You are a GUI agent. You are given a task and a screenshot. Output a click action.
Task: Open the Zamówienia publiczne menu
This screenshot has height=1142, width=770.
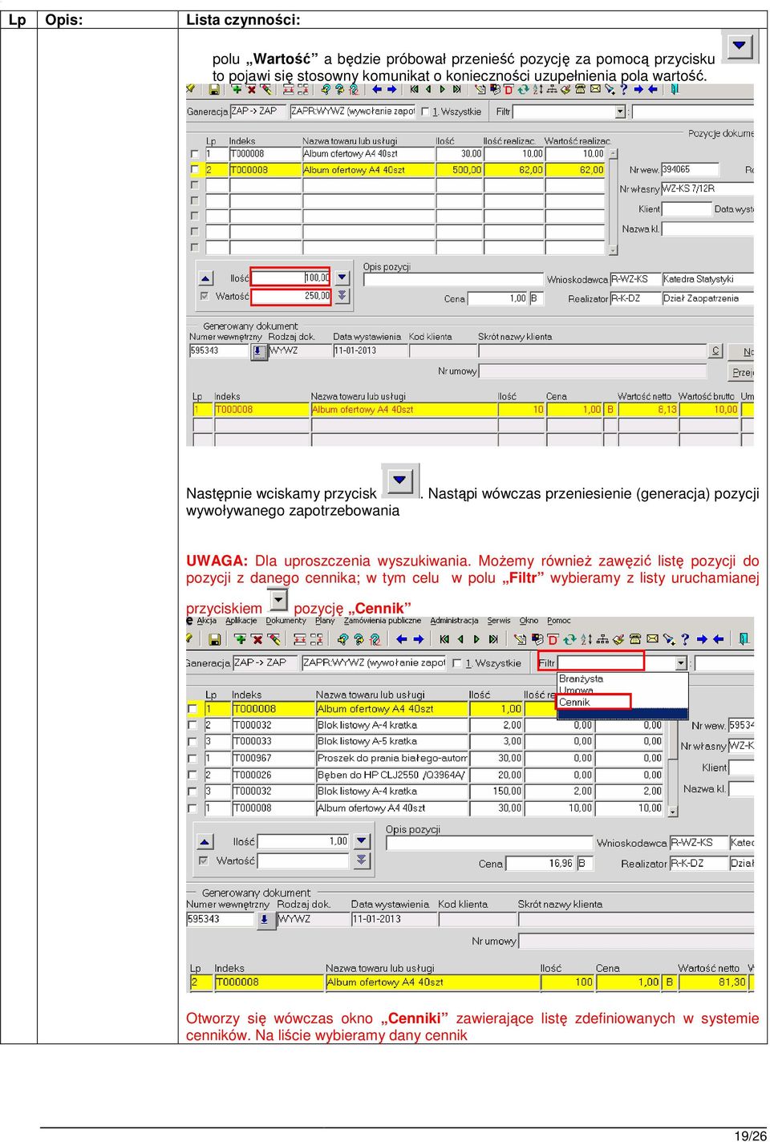pos(383,621)
